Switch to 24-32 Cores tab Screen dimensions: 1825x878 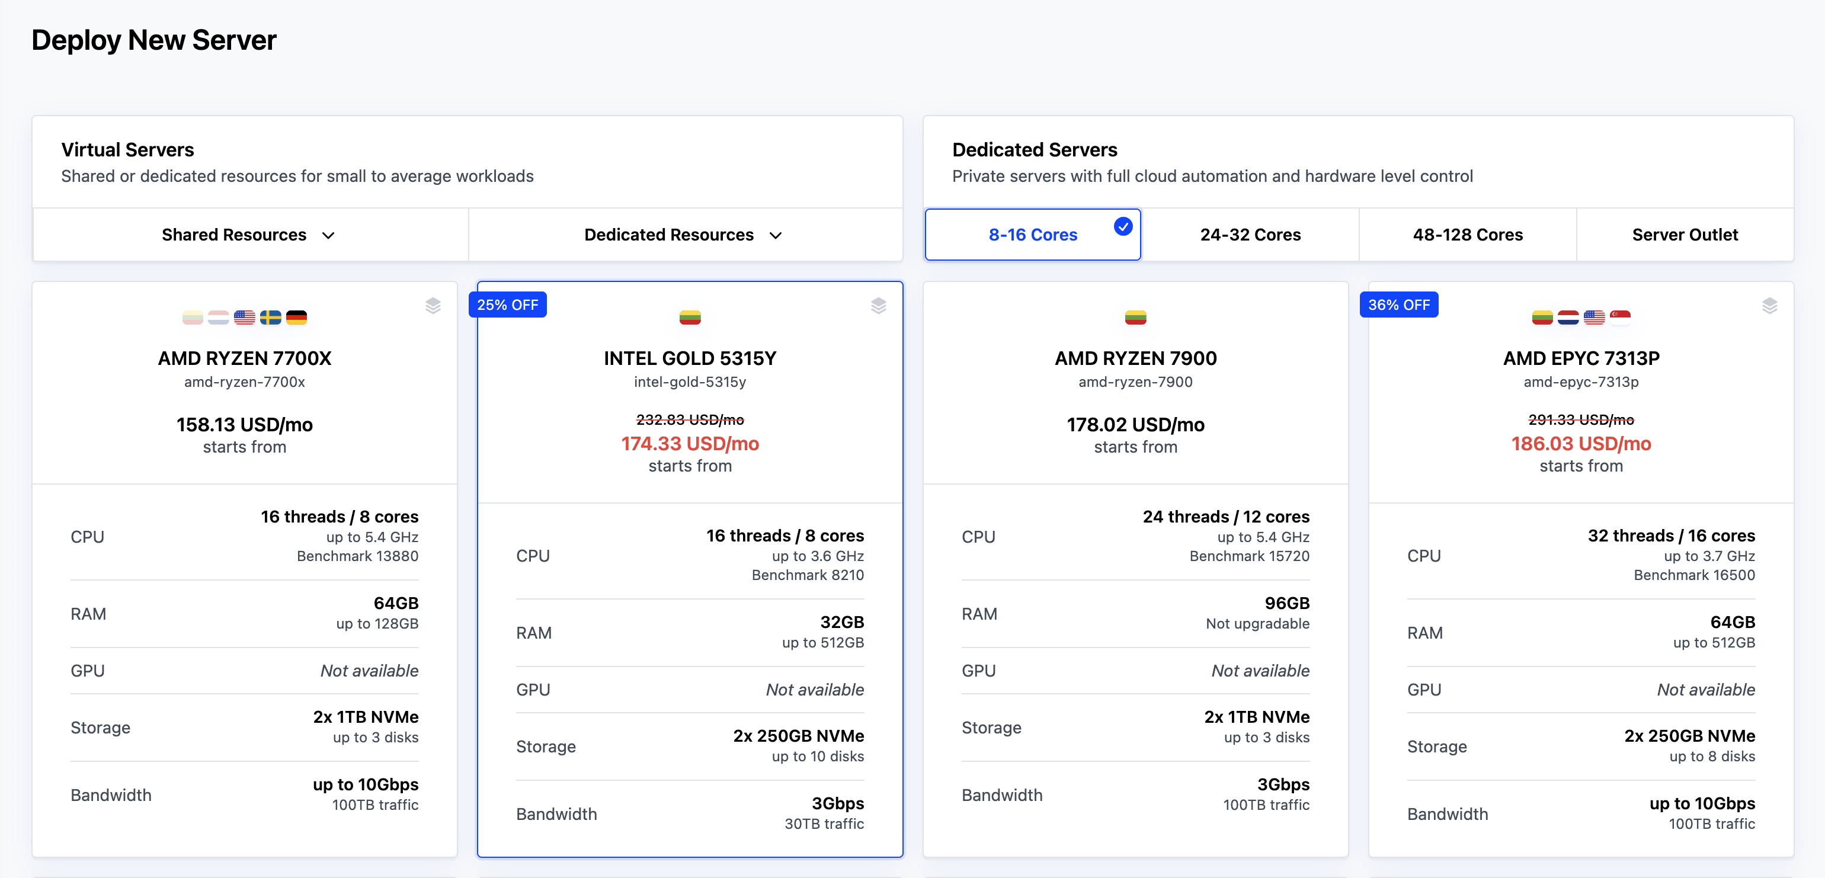(1250, 235)
